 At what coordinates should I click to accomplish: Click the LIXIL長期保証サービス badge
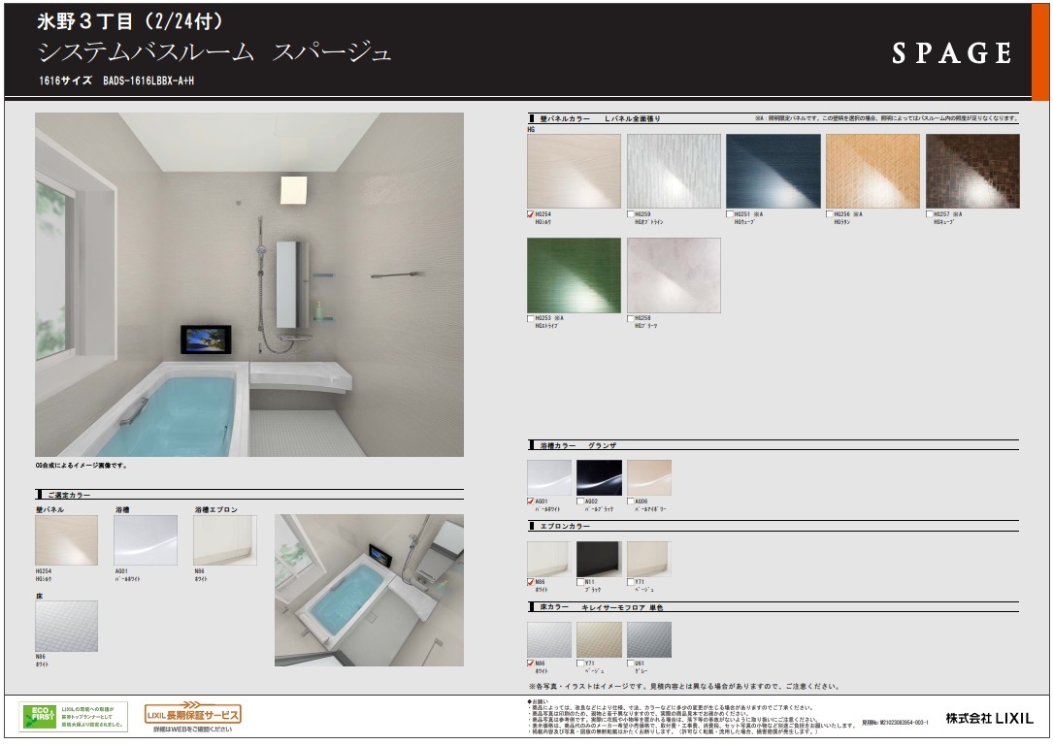(x=193, y=713)
